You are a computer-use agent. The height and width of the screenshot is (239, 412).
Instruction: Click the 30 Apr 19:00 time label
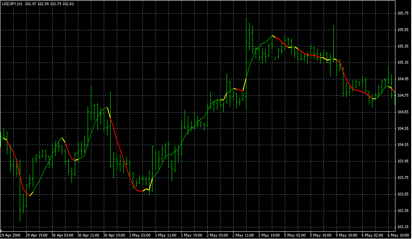(x=114, y=235)
